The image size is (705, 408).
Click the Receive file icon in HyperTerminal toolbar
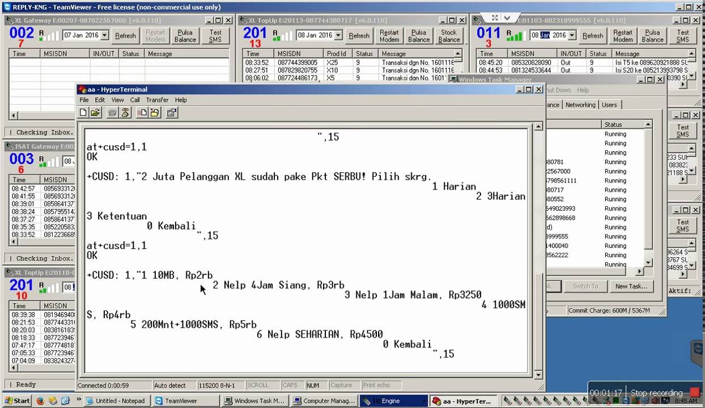click(x=154, y=113)
